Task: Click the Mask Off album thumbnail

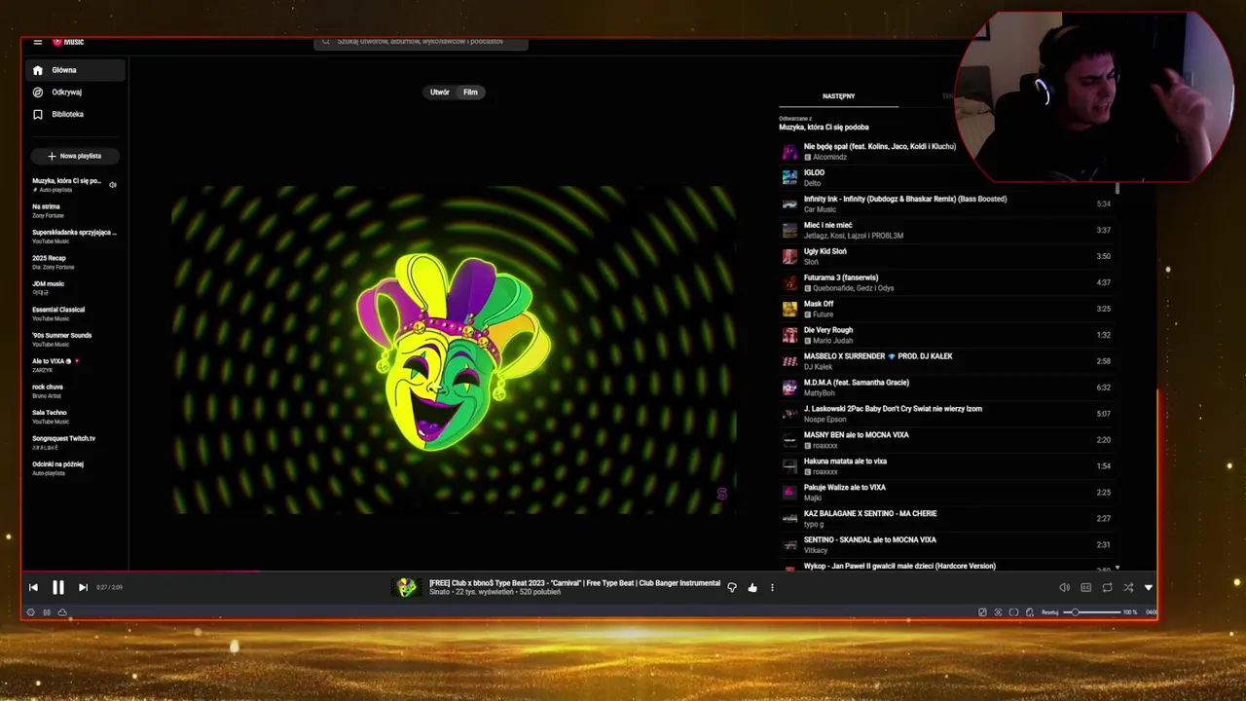Action: pos(789,309)
